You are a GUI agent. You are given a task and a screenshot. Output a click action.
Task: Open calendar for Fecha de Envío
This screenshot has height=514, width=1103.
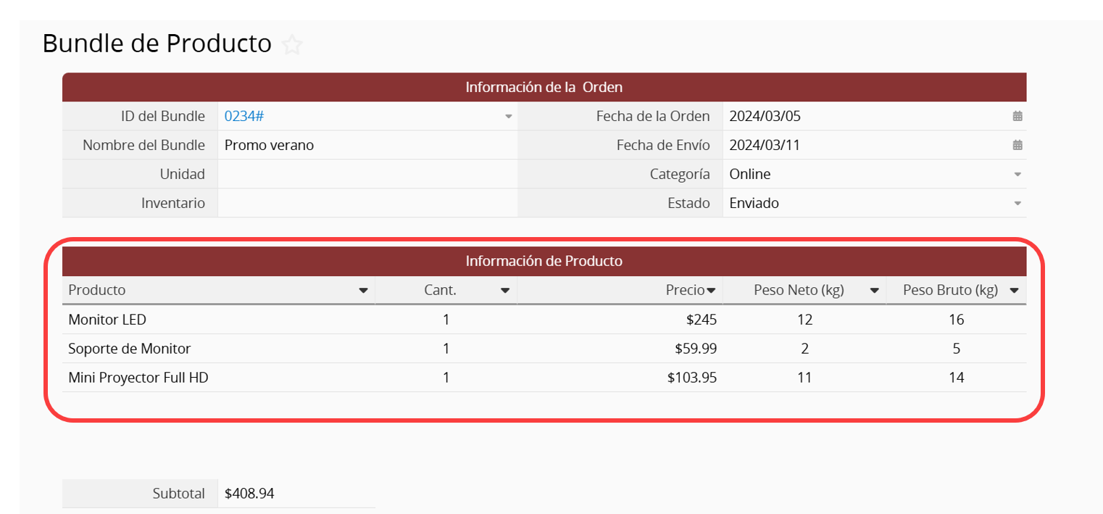[1017, 145]
